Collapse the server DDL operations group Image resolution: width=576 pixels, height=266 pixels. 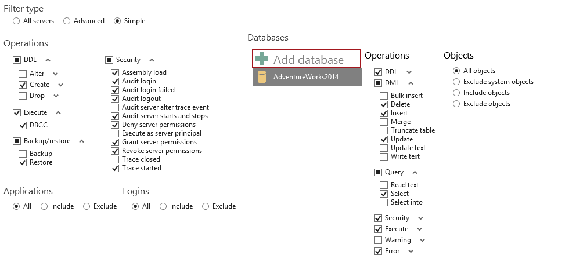[x=48, y=60]
